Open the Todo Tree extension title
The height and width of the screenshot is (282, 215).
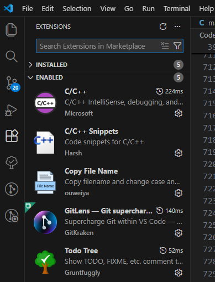click(x=81, y=250)
